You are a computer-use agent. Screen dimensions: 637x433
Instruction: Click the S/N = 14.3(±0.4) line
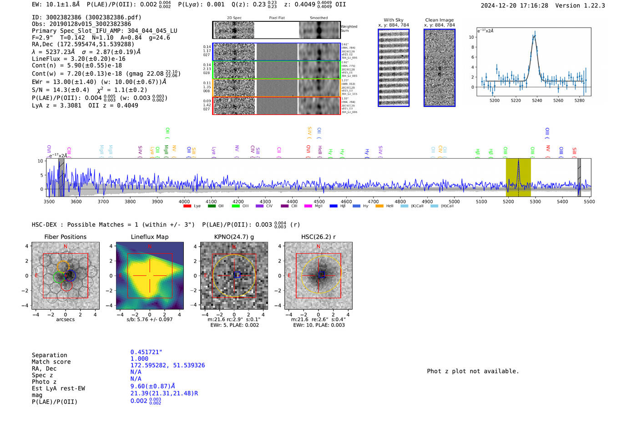tap(90, 90)
